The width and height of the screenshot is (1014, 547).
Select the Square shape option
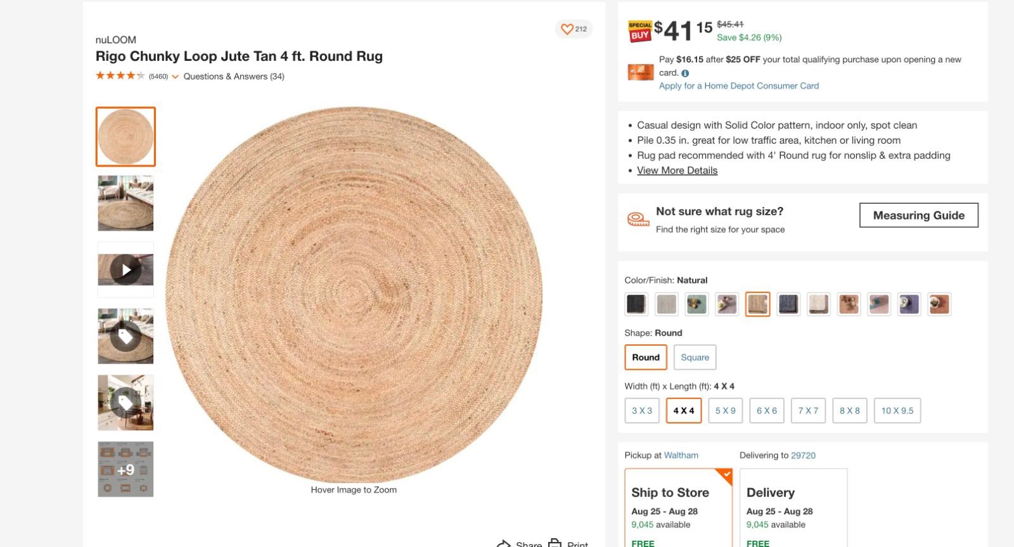(x=695, y=357)
